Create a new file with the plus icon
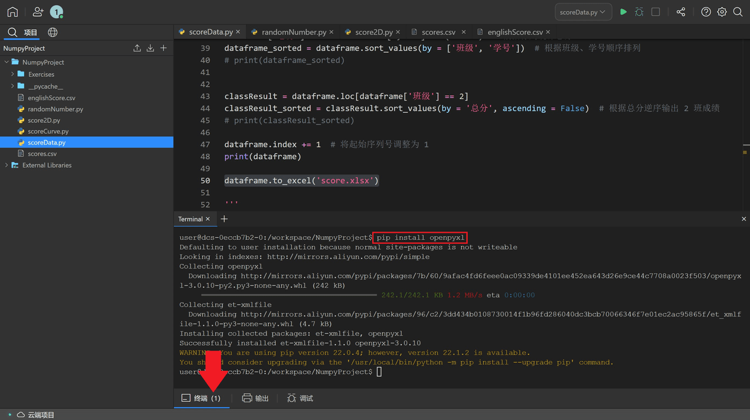 coord(163,48)
